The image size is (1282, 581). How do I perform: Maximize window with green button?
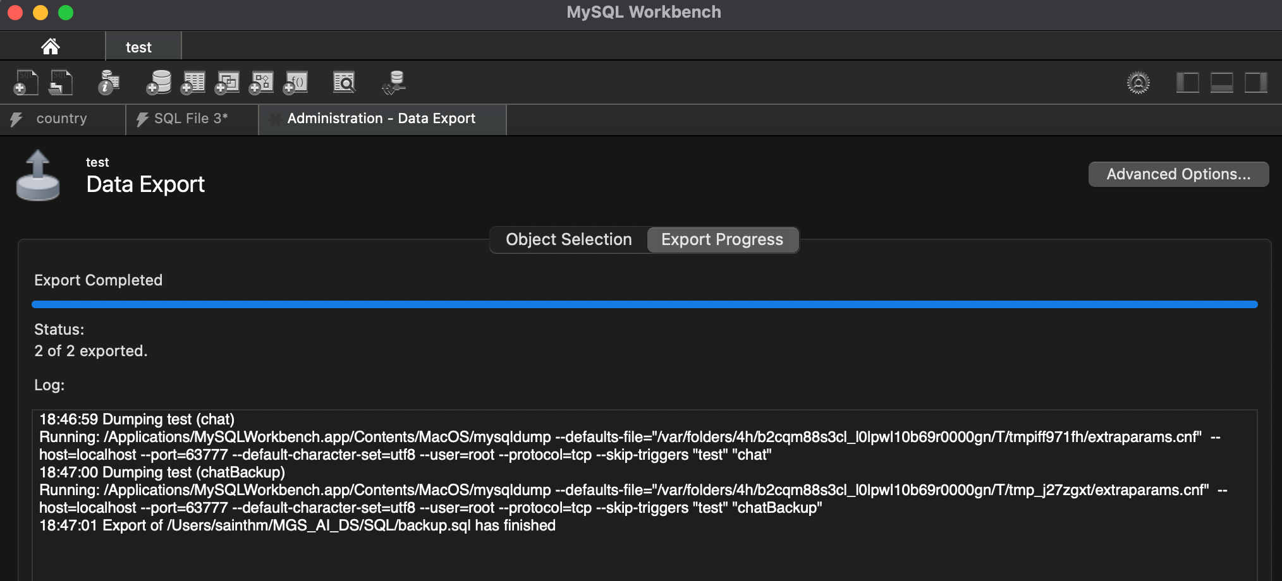(x=66, y=13)
